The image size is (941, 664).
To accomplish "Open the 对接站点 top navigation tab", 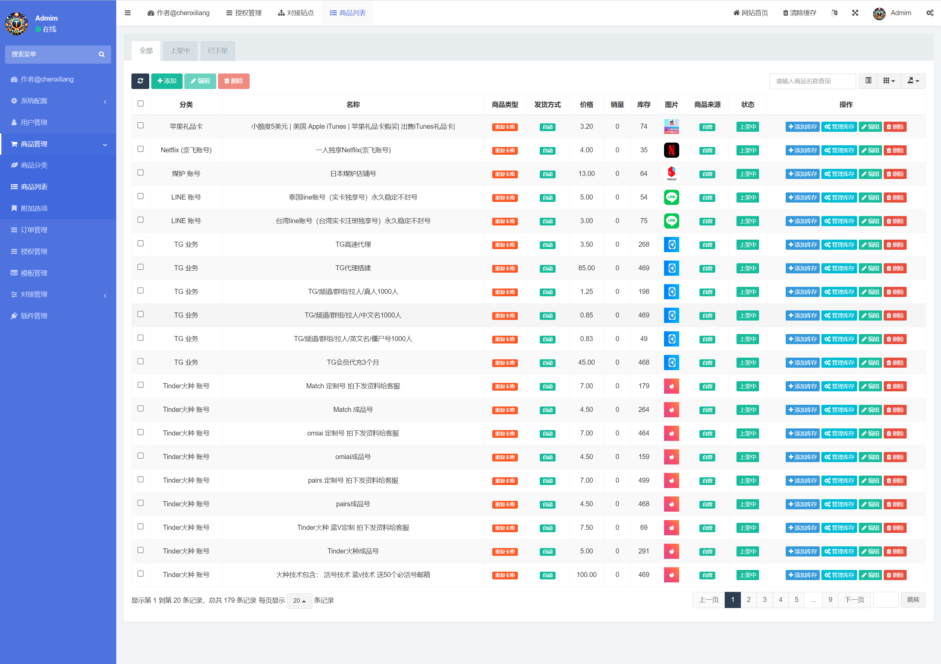I will click(x=295, y=13).
